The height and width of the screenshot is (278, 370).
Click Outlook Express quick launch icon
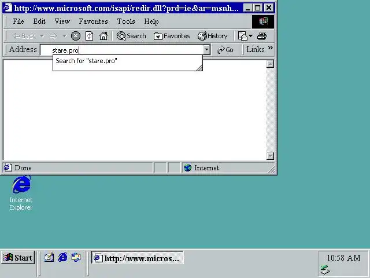(x=76, y=257)
